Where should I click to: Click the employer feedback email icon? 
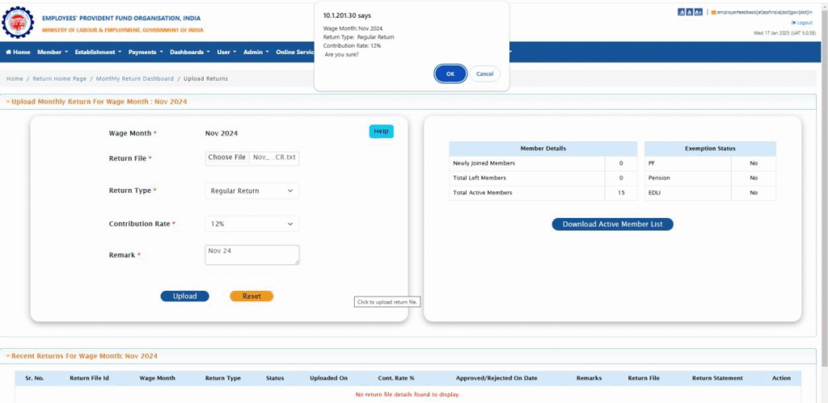click(713, 12)
